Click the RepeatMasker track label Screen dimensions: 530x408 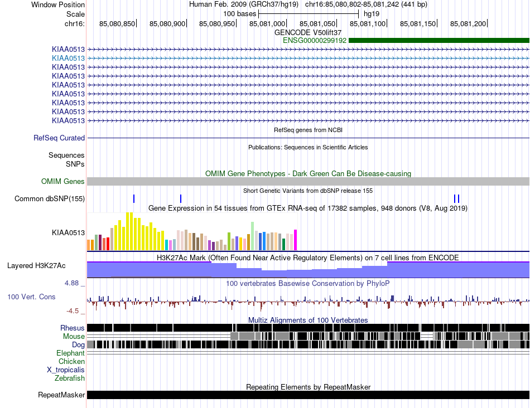click(61, 395)
